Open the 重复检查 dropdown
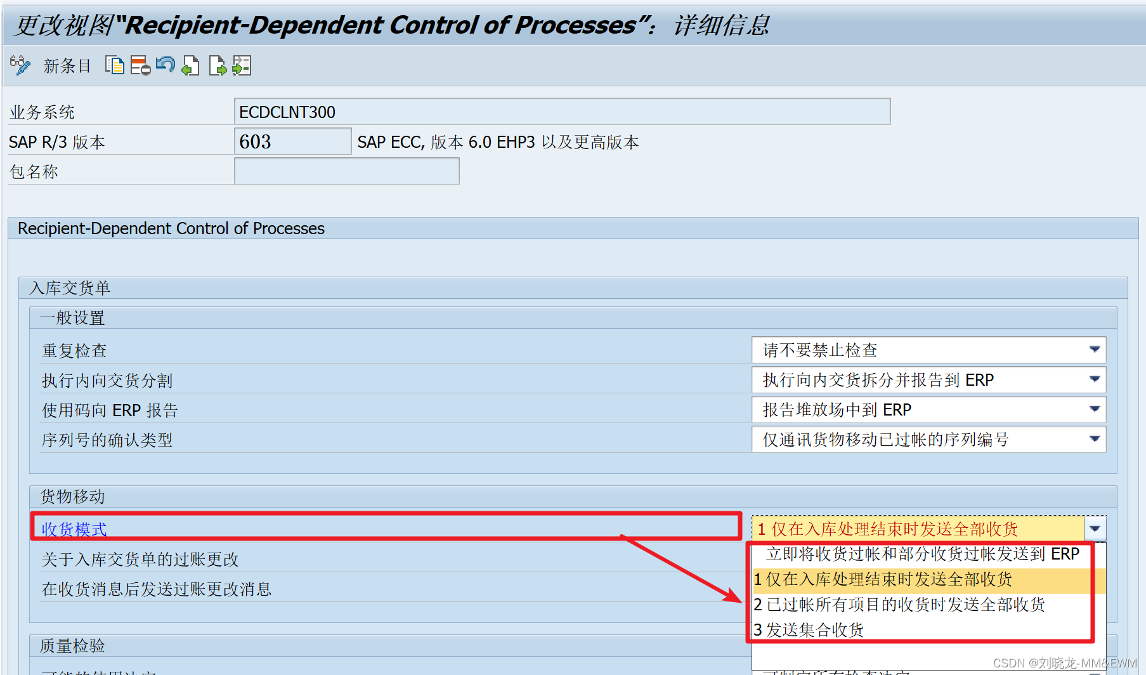1146x675 pixels. point(1095,350)
